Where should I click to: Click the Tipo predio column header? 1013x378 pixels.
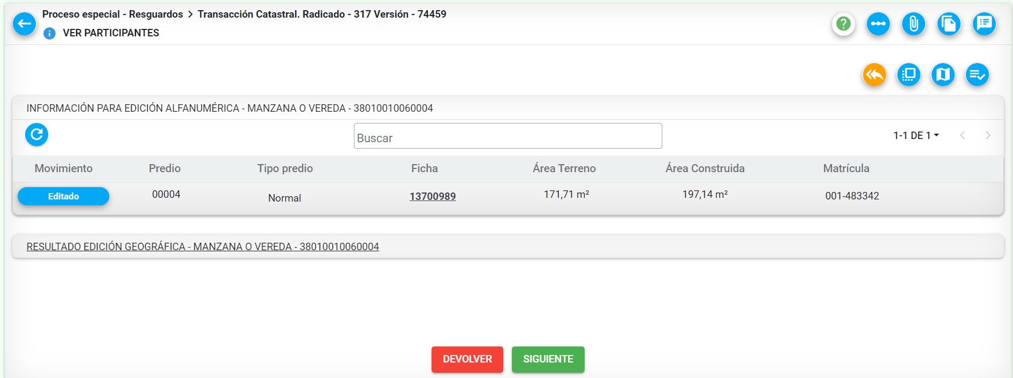pyautogui.click(x=285, y=168)
